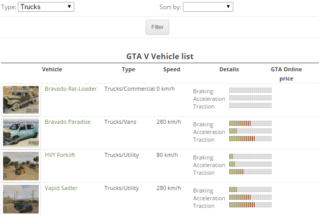Click the Details column header
Screen dimensions: 322x215
point(229,69)
